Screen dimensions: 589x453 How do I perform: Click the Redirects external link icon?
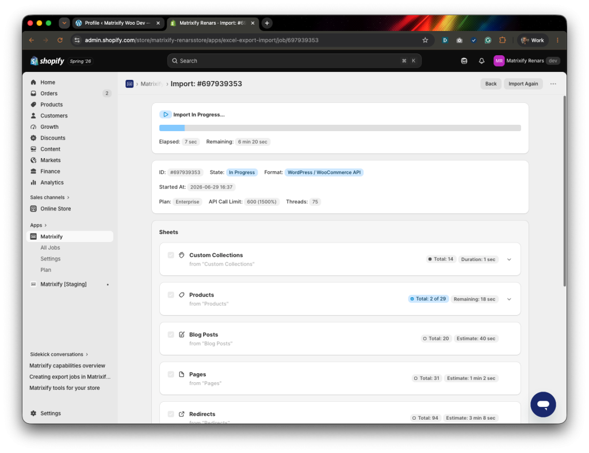182,414
